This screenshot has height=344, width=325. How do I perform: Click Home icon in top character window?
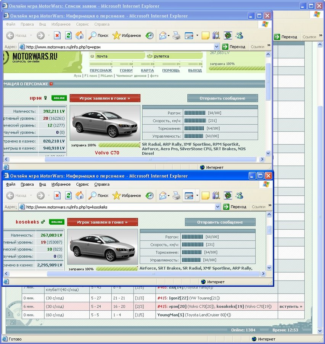click(79, 35)
